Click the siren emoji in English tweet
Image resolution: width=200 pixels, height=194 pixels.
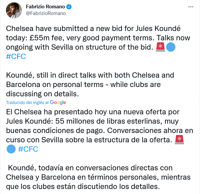click(160, 47)
